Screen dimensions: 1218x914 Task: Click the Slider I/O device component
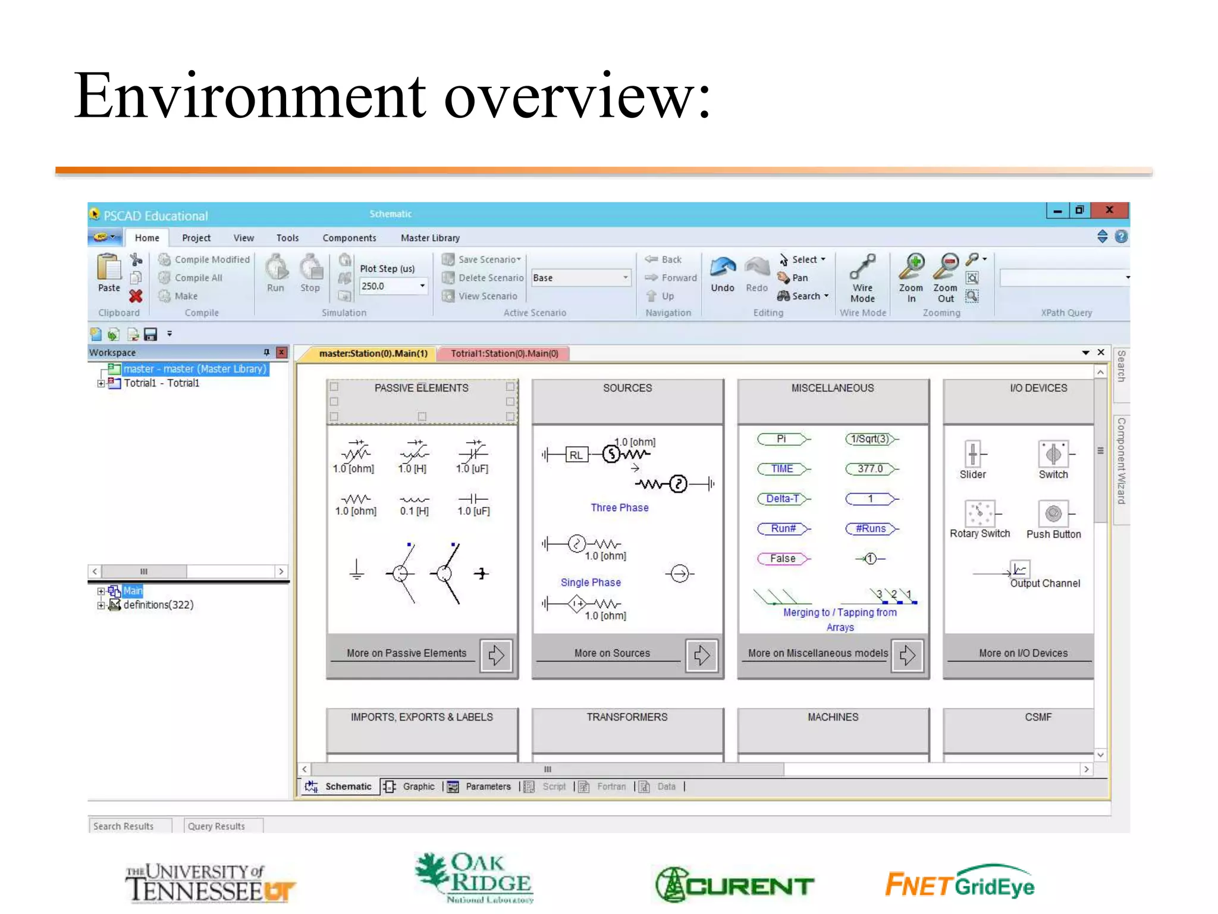point(972,455)
